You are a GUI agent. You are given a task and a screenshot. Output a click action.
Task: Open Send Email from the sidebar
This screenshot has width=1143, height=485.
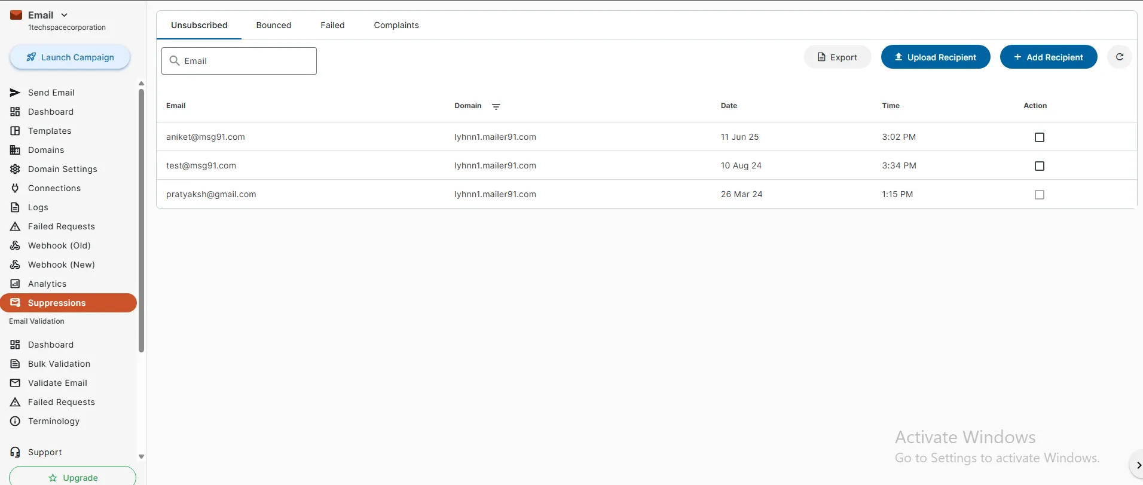(x=51, y=93)
